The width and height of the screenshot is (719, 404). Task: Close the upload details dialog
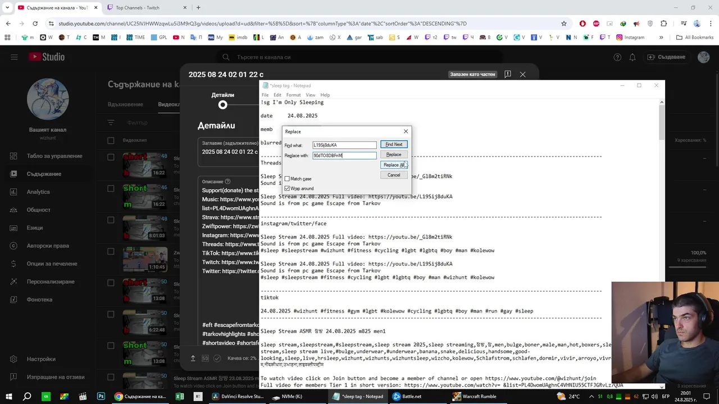[x=523, y=74]
